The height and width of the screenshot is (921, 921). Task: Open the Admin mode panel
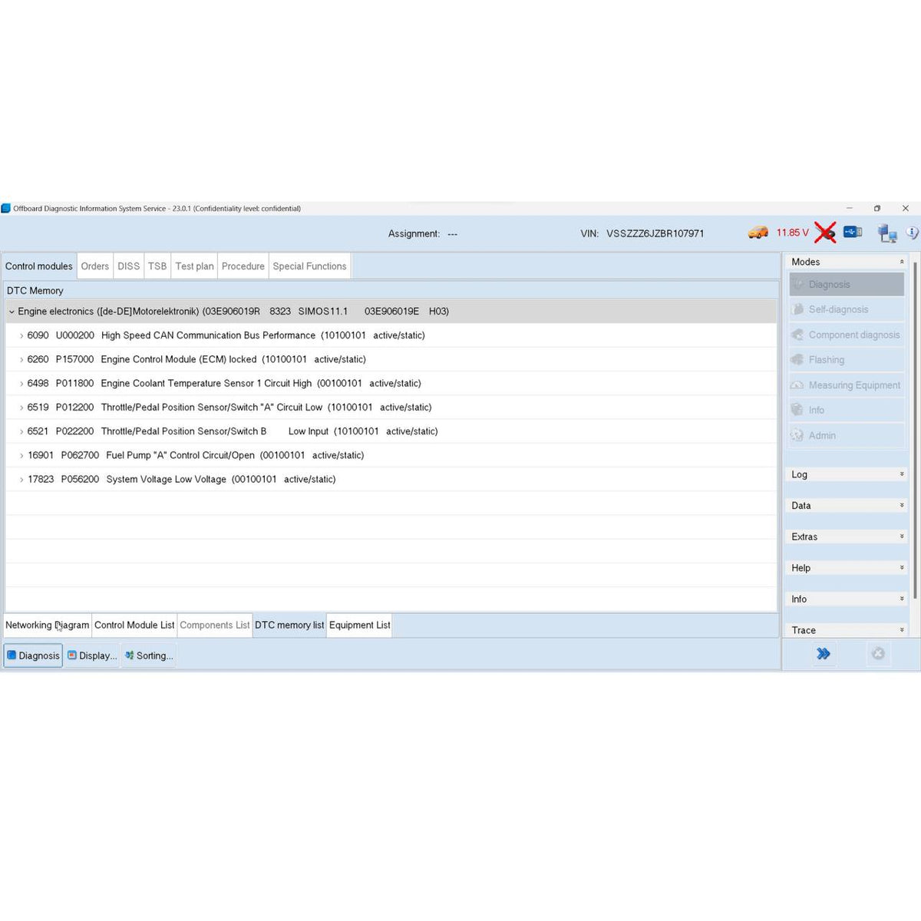[x=822, y=435]
